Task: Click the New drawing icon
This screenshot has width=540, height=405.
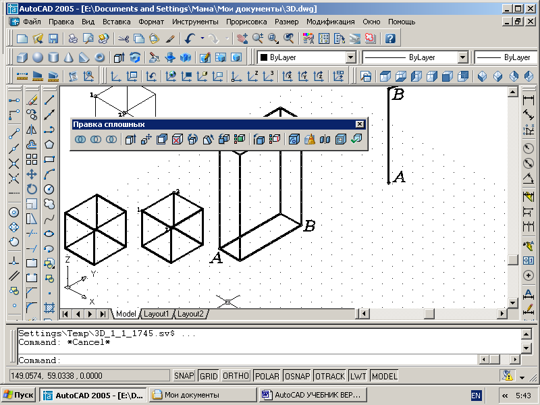Action: (22, 38)
